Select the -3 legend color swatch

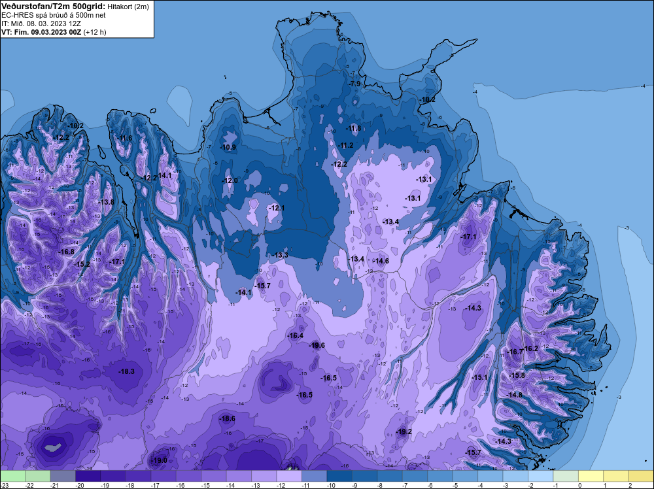515,476
